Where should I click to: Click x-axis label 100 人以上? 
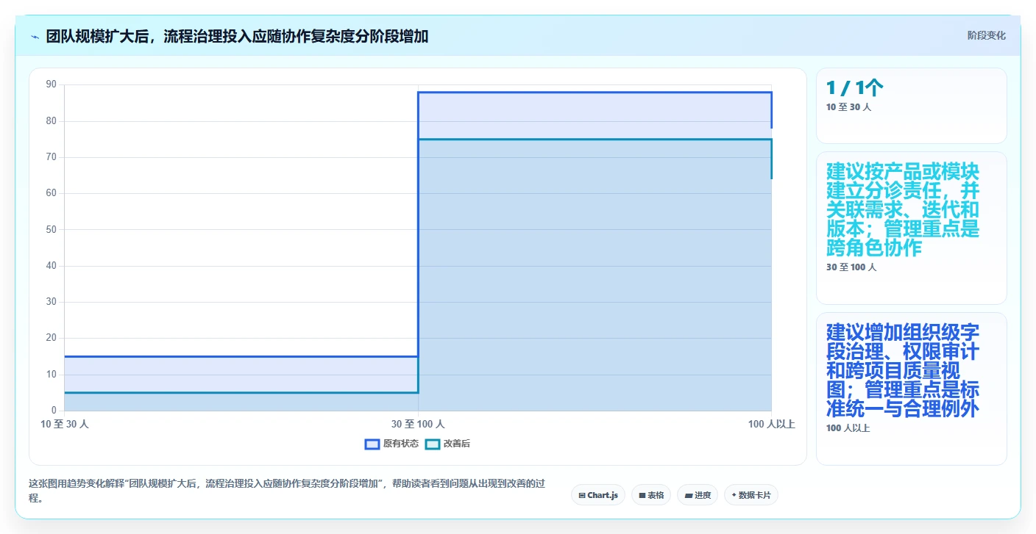pyautogui.click(x=771, y=424)
